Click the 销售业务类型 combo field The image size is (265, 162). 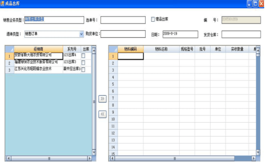(x=53, y=20)
